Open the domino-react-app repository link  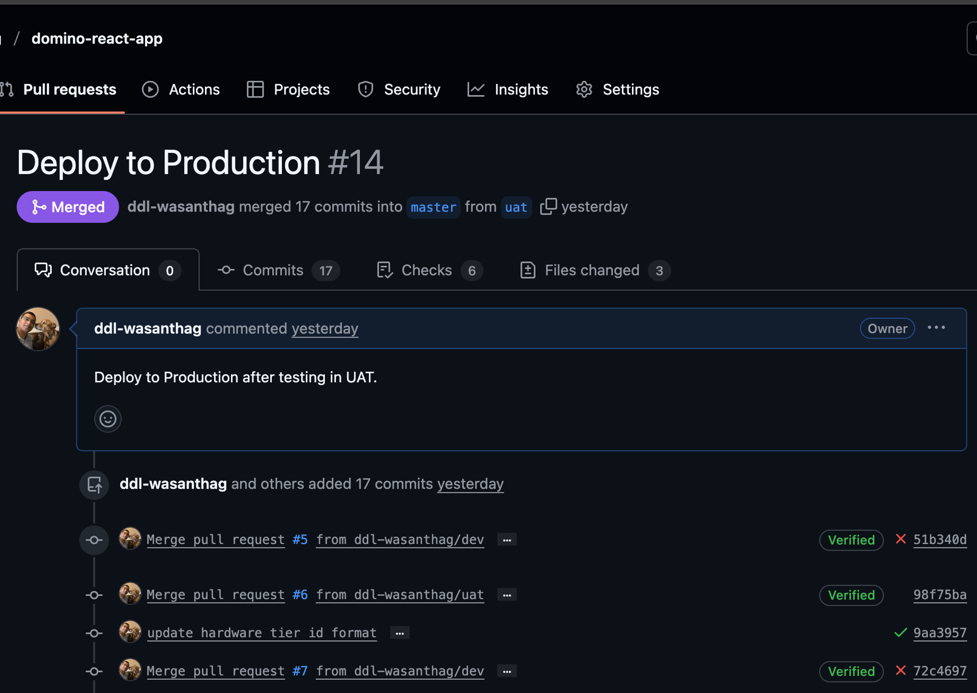(x=97, y=39)
